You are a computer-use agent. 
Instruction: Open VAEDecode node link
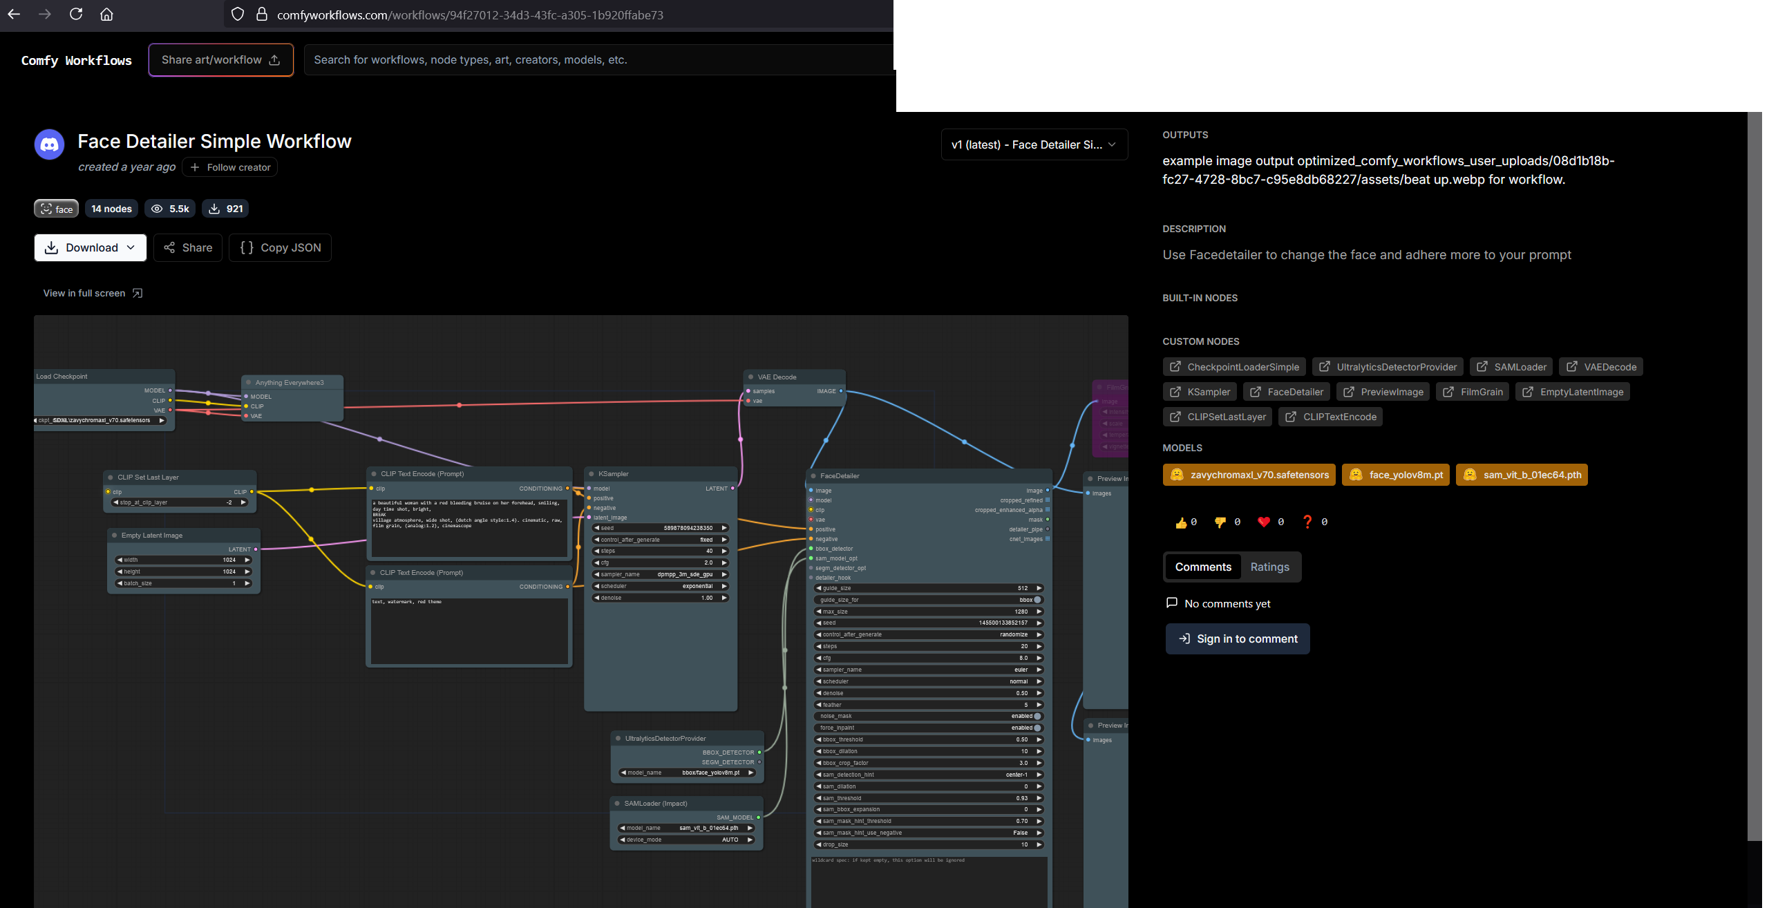[1601, 367]
